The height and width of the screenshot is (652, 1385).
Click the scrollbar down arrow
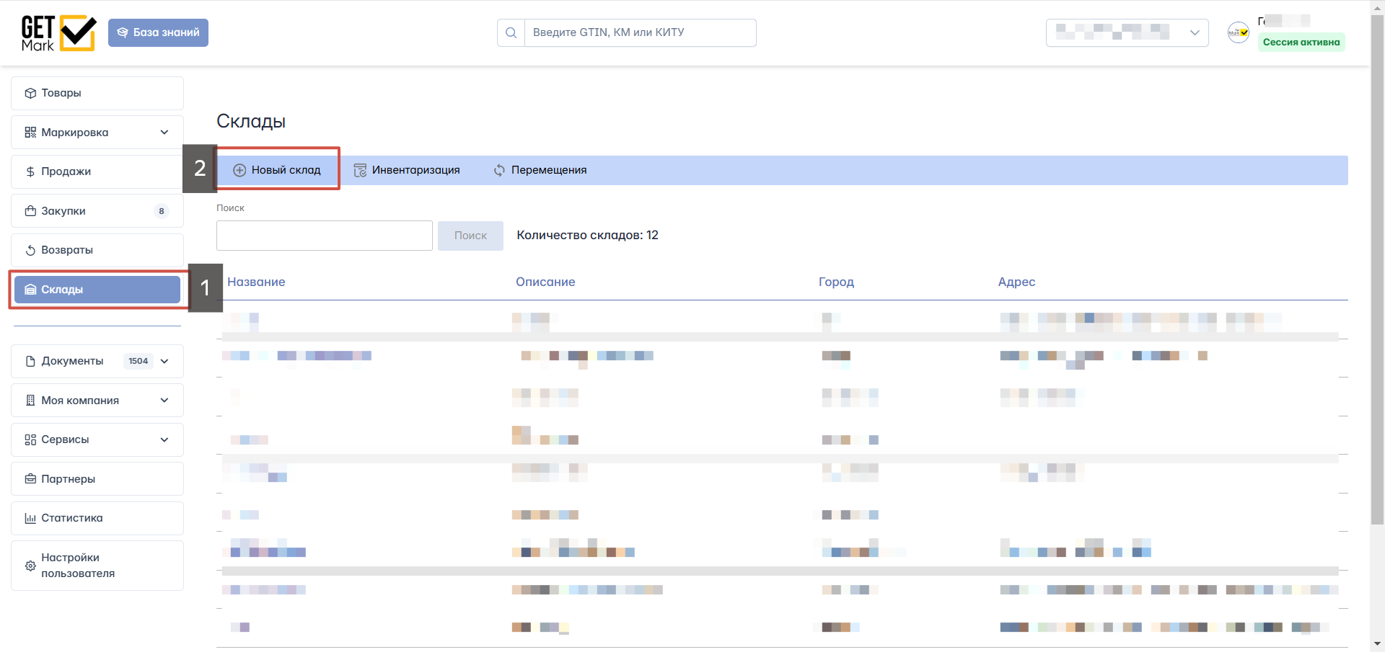[1377, 643]
